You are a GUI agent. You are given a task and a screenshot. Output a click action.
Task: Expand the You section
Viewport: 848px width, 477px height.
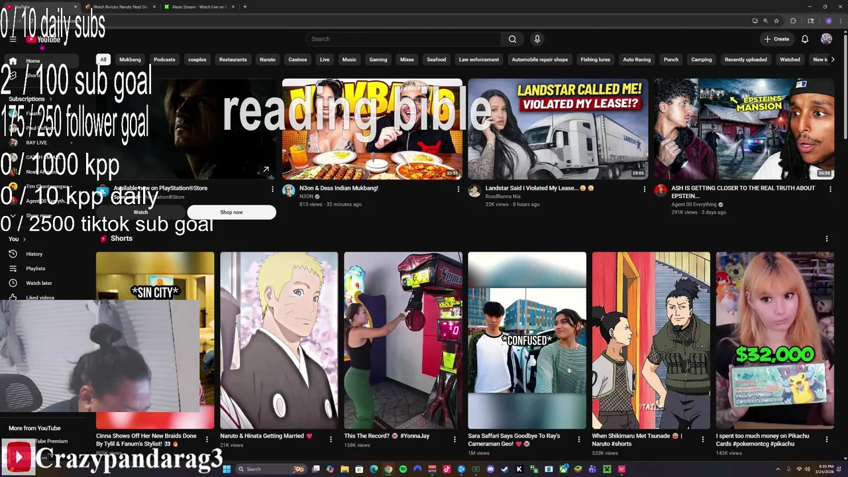pyautogui.click(x=17, y=239)
